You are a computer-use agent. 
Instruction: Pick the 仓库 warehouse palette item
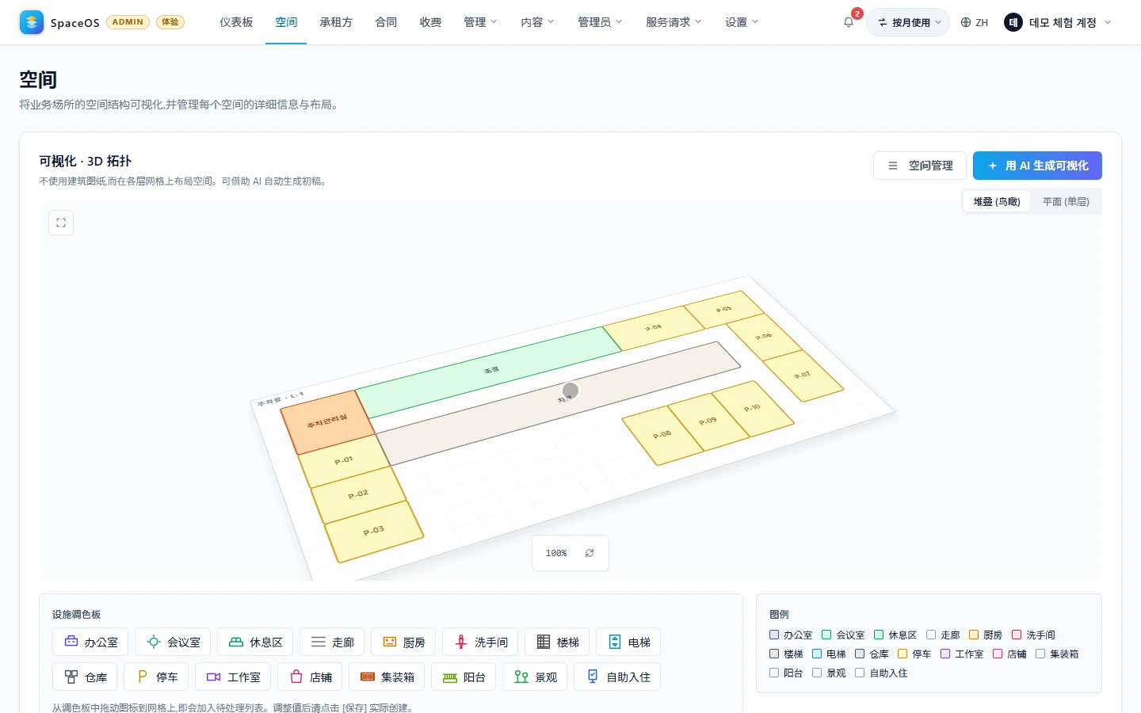tap(85, 677)
